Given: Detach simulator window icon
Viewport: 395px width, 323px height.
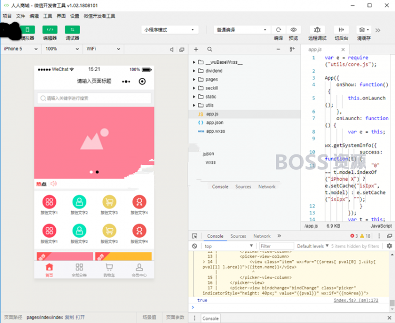Looking at the screenshot, I should pyautogui.click(x=182, y=50).
